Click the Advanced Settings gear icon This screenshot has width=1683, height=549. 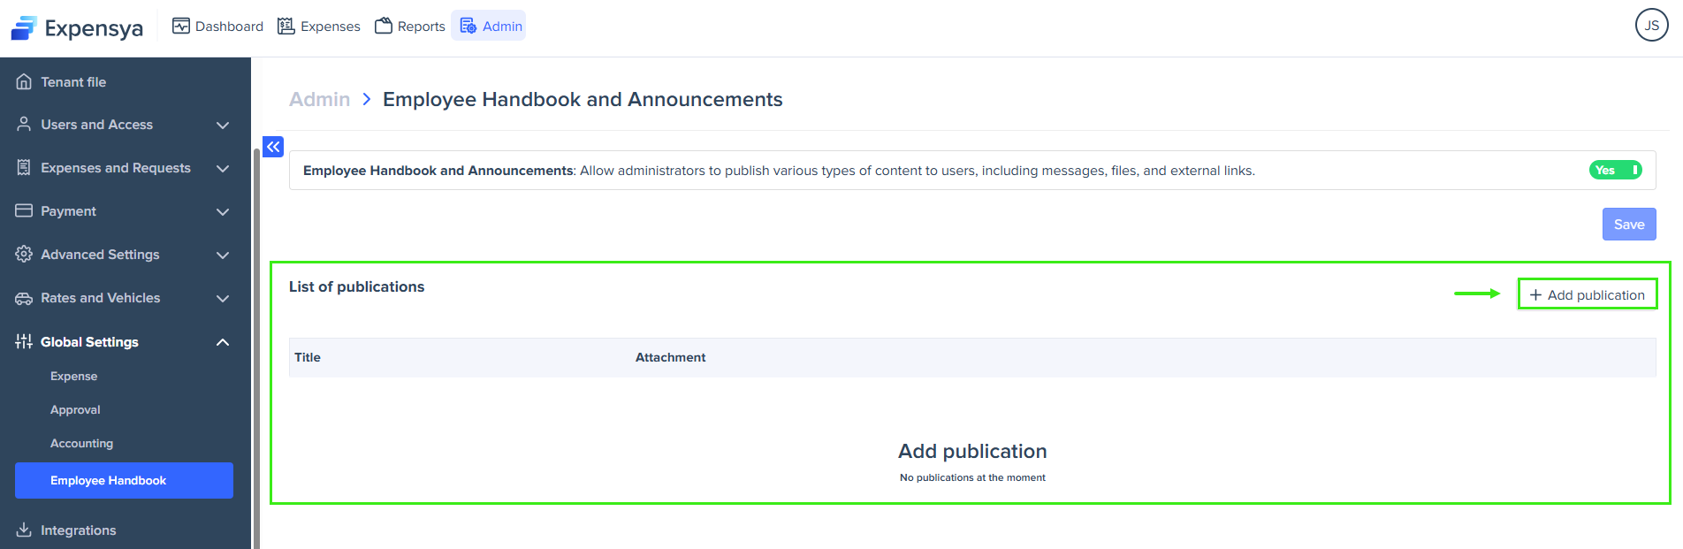tap(24, 254)
